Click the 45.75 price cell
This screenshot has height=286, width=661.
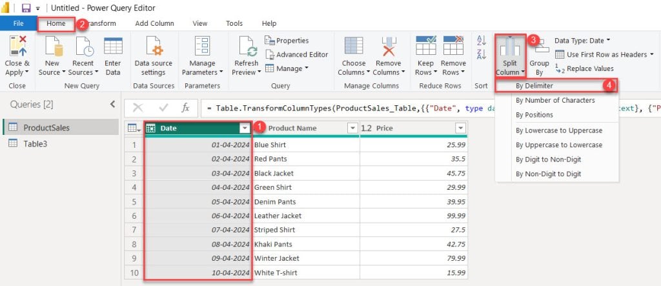(x=414, y=173)
